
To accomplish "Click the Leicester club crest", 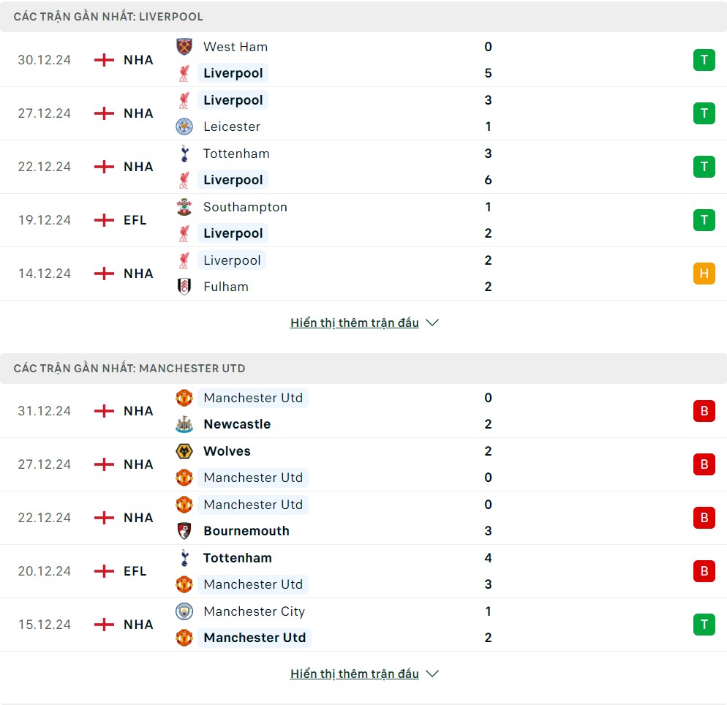I will pyautogui.click(x=184, y=127).
